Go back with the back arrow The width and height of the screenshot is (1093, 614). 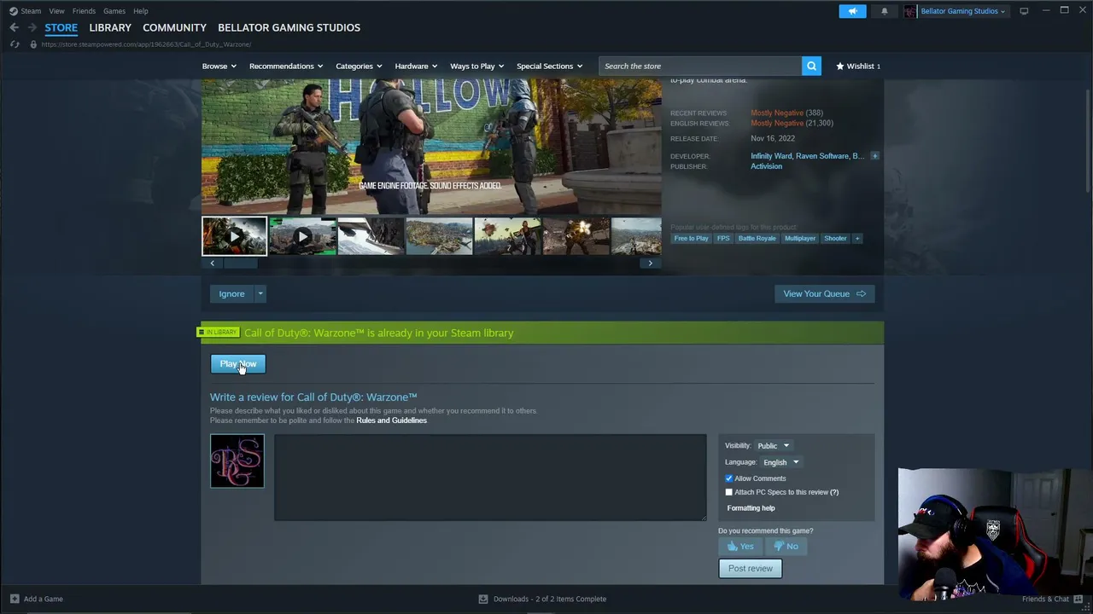coord(14,27)
